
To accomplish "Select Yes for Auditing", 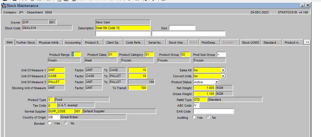I will tap(194, 117).
